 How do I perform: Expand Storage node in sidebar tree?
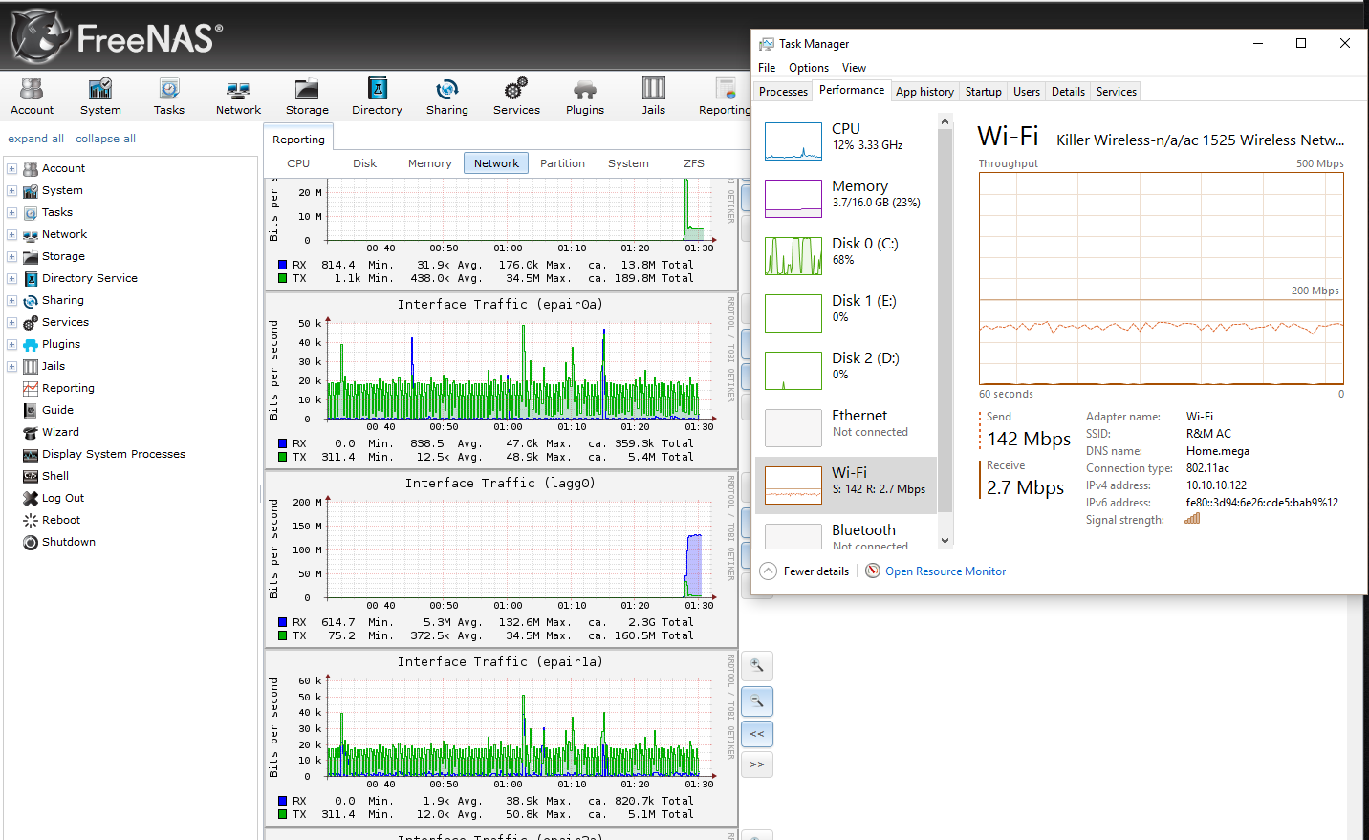11,256
